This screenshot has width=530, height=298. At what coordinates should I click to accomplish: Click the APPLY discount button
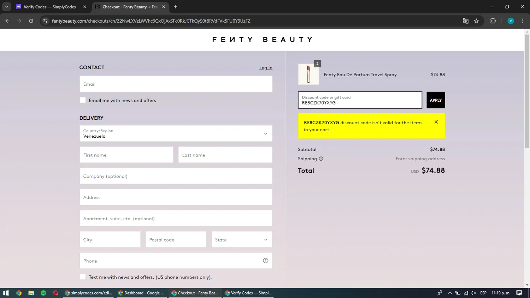coord(436,100)
